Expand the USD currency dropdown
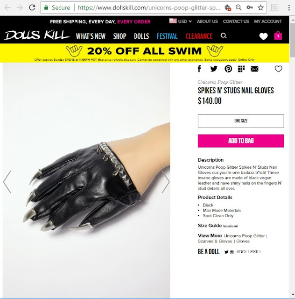 180,21
